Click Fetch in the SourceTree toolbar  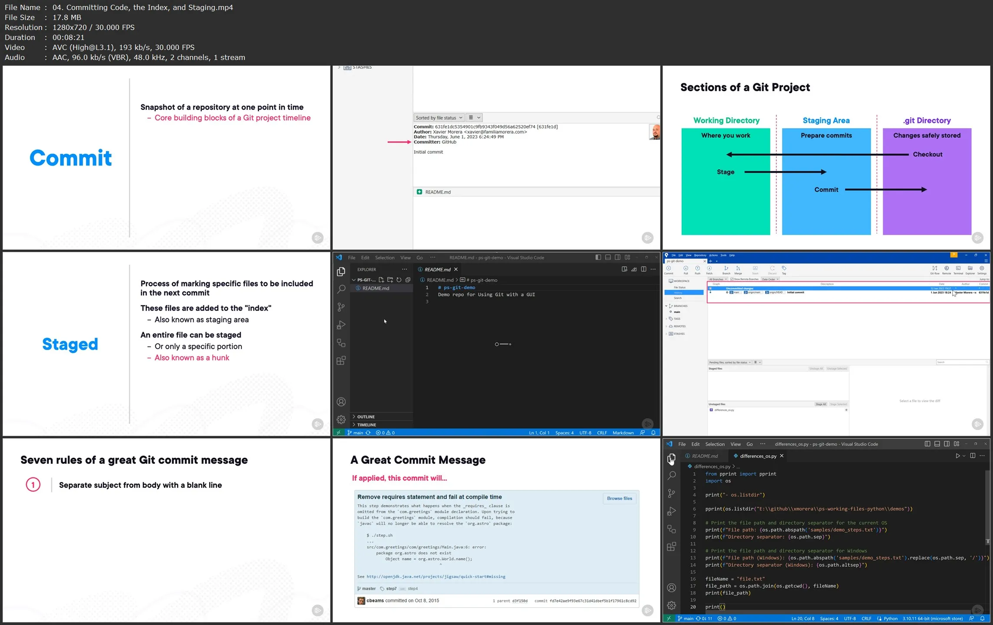(x=709, y=270)
